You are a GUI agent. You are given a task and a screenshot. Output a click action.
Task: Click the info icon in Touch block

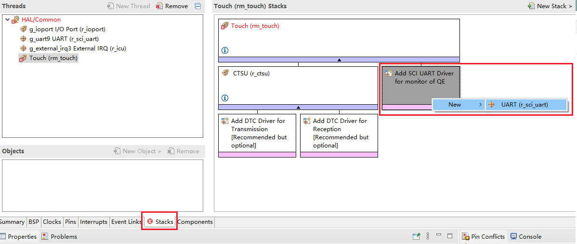click(x=224, y=50)
